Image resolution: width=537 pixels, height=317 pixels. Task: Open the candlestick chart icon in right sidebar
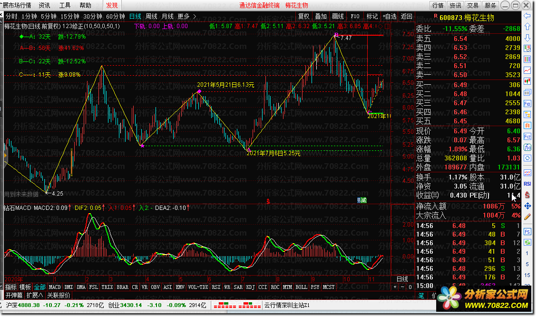tap(527, 81)
